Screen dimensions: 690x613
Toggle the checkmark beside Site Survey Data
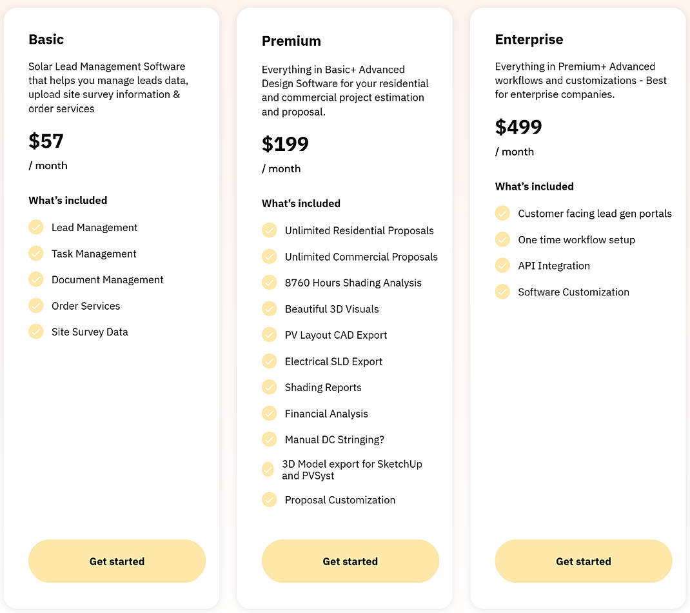tap(36, 332)
